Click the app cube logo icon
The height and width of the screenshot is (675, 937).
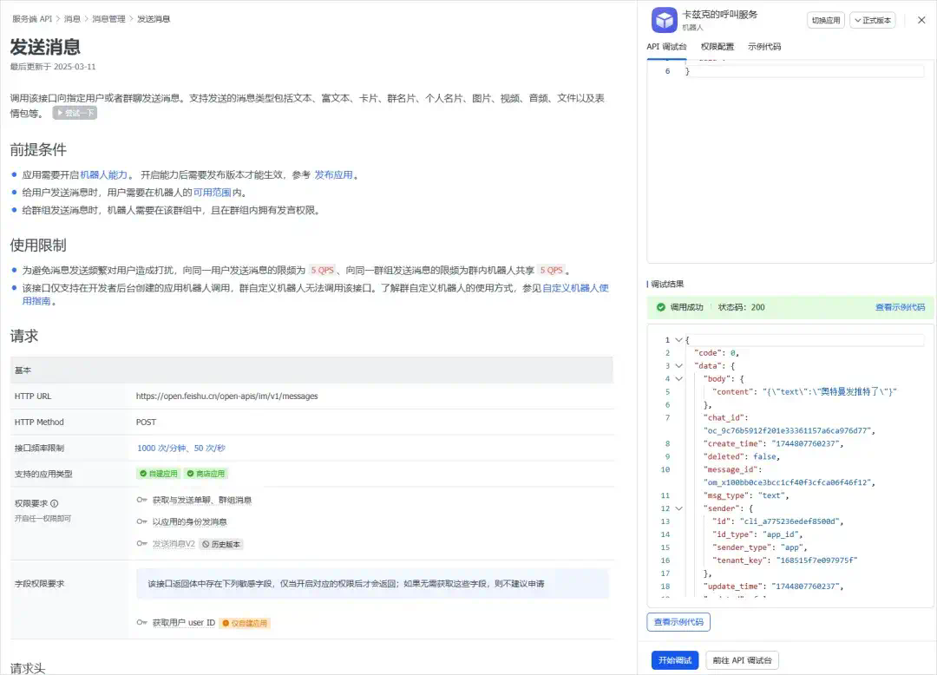pos(664,20)
